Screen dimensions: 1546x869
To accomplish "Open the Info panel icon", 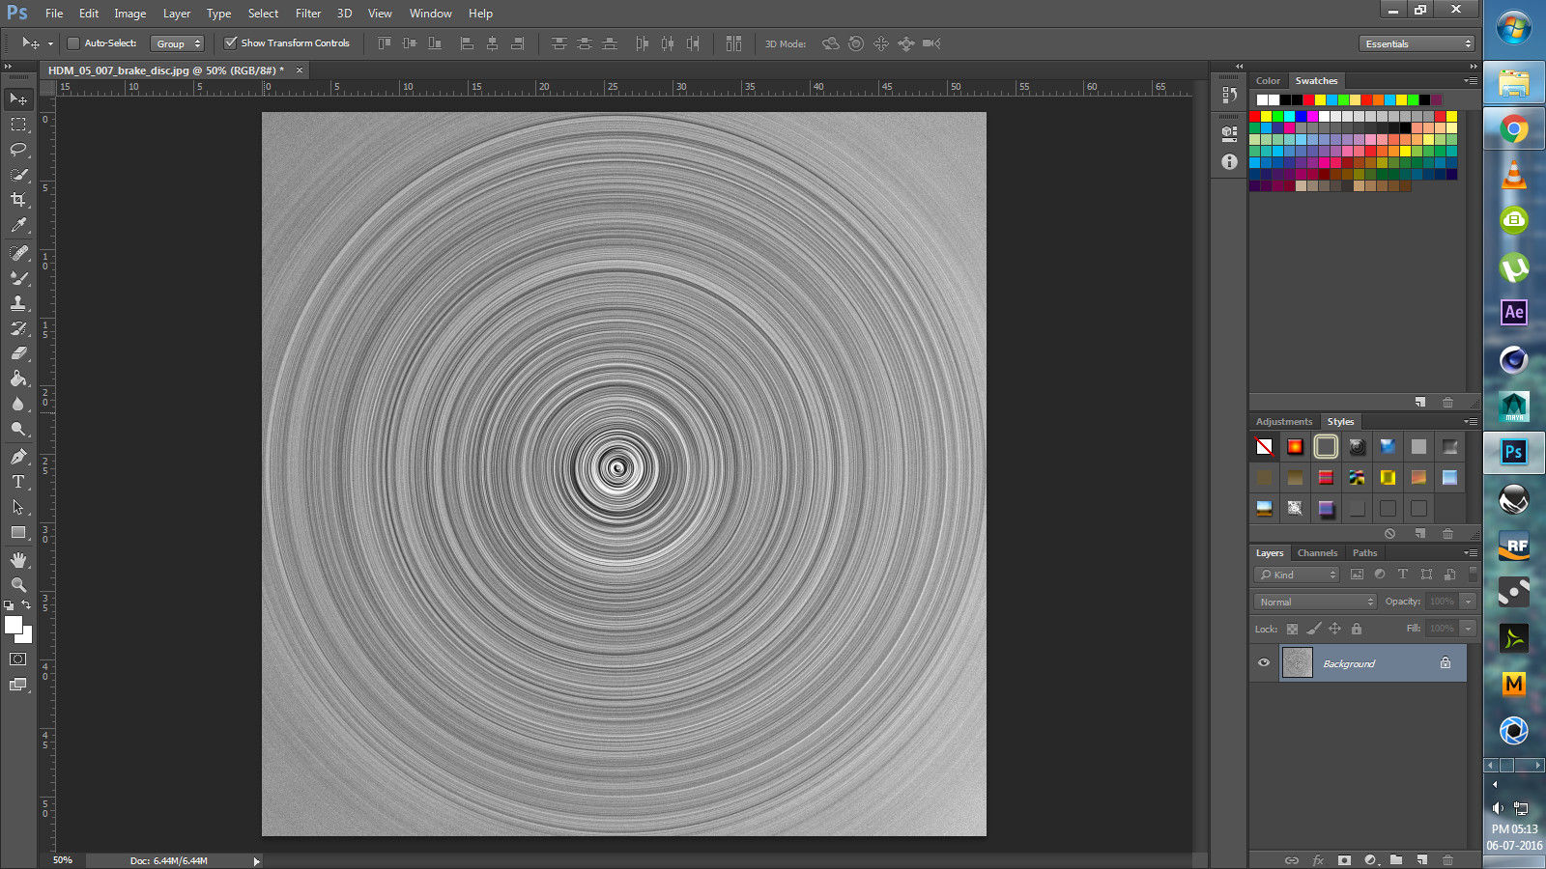I will (x=1229, y=161).
